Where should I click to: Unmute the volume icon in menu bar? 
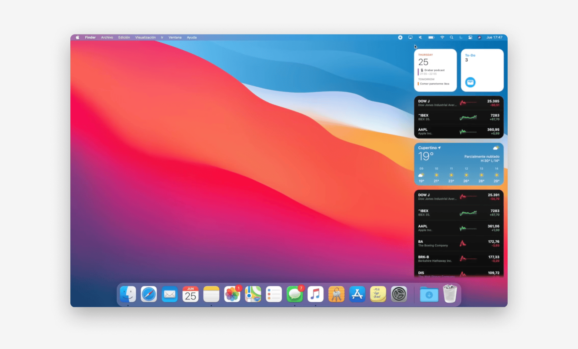tap(420, 37)
